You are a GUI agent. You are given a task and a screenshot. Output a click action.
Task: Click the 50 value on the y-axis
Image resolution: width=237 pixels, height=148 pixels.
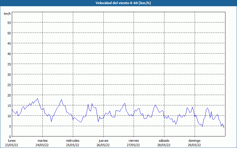(x=9, y=33)
